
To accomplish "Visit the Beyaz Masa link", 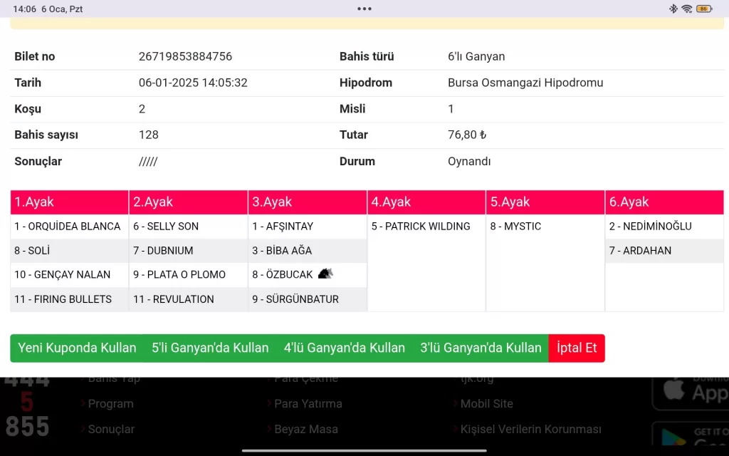I will pos(305,429).
